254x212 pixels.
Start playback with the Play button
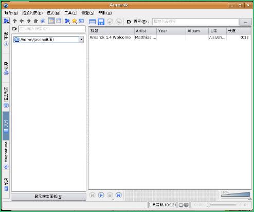click(x=101, y=195)
